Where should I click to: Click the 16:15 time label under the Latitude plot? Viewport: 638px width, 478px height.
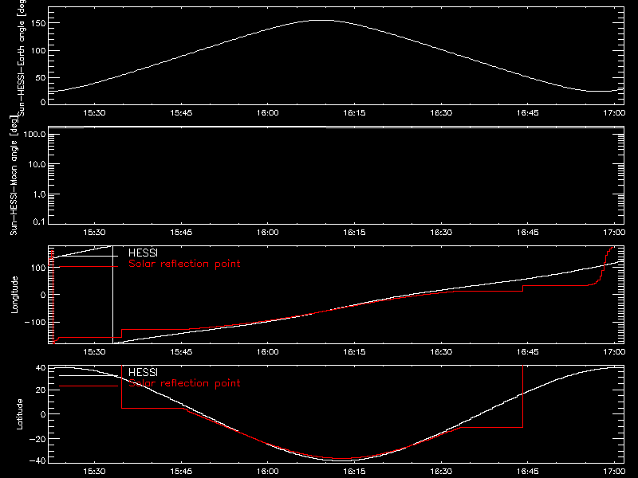coord(354,472)
